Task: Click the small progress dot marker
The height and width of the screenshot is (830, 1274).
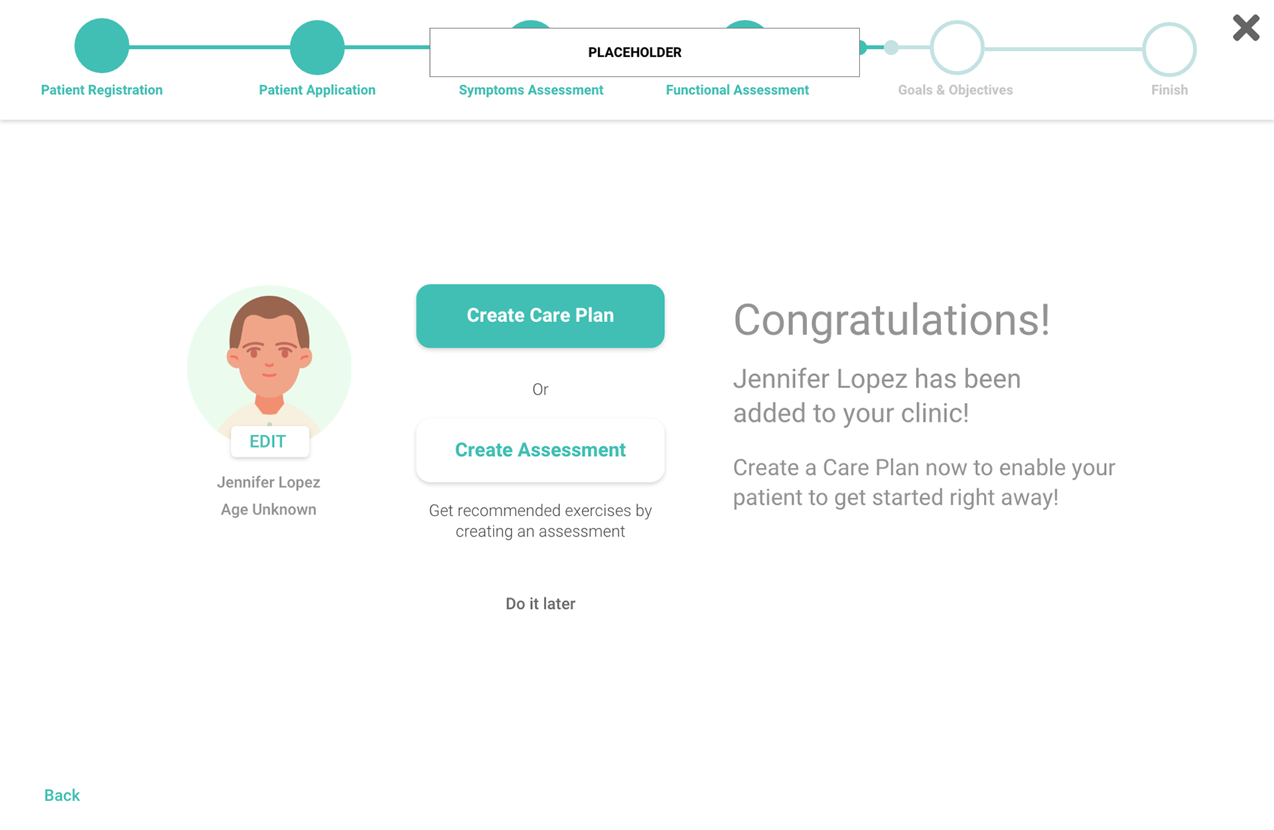Action: pos(891,48)
